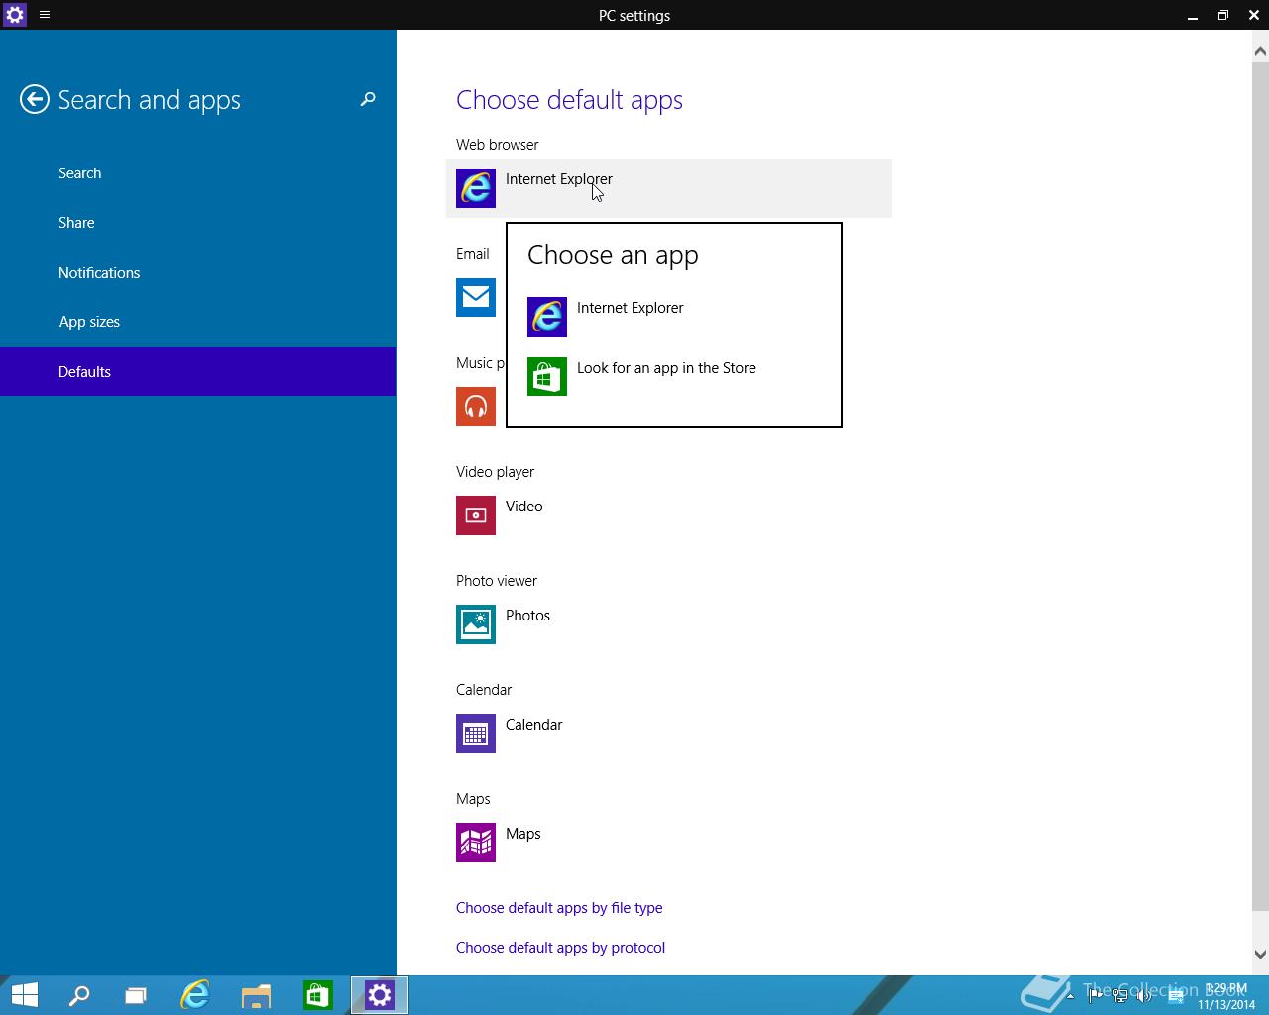Click the Maps app icon
Viewport: 1269px width, 1015px height.
pos(476,843)
